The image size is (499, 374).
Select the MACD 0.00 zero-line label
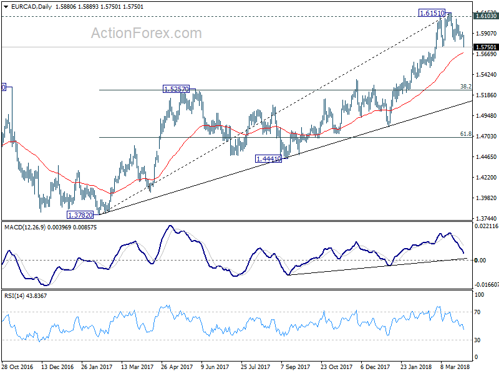(480, 260)
